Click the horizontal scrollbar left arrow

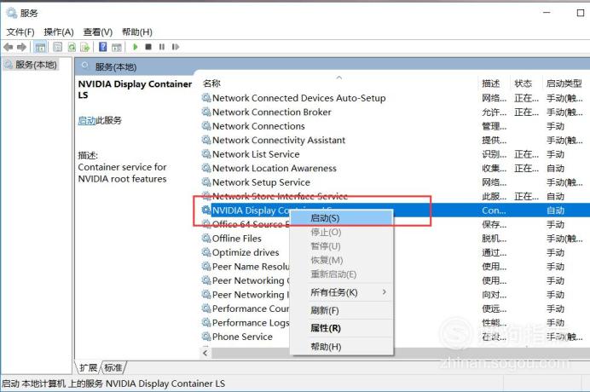[205, 353]
